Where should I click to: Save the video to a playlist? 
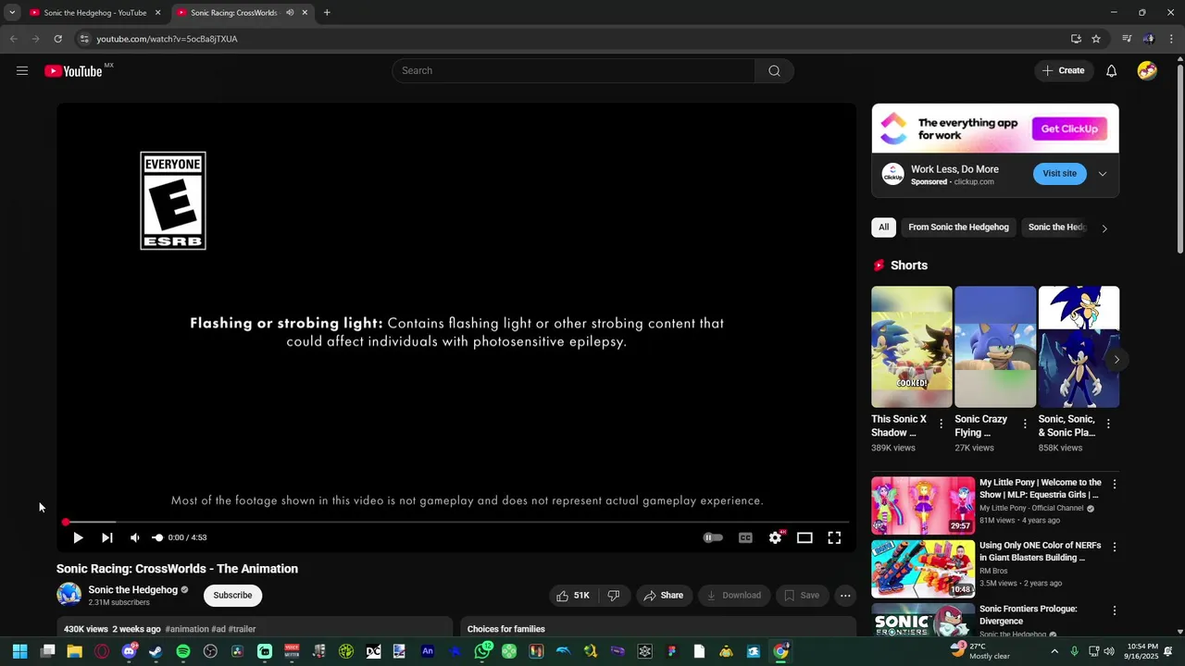[802, 596]
